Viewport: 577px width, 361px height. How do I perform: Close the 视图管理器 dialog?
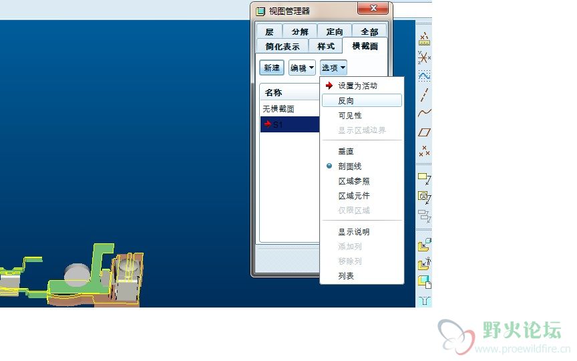[x=373, y=8]
